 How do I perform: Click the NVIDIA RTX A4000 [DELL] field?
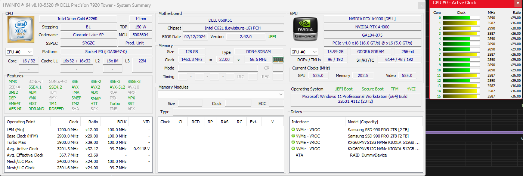372,19
